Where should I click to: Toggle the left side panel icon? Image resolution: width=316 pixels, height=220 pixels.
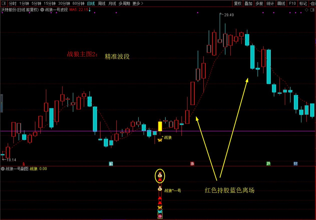4,3
